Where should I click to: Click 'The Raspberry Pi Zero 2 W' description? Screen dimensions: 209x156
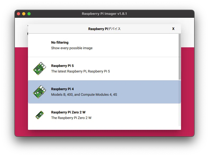click(71, 118)
